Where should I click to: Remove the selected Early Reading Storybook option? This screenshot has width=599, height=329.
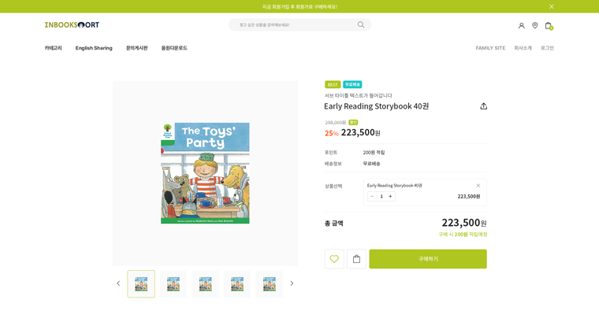click(x=478, y=186)
